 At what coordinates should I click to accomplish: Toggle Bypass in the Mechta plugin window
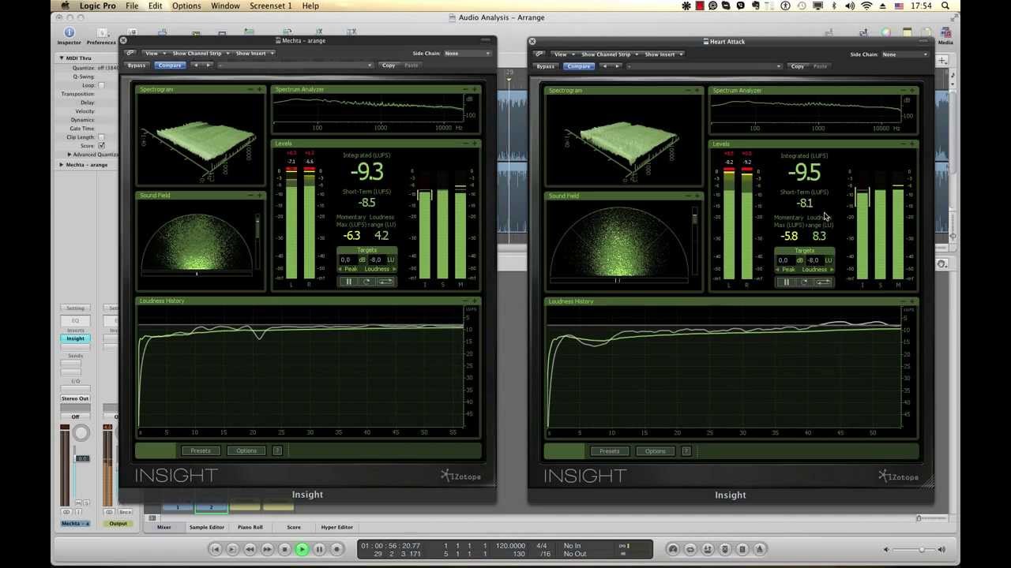point(137,65)
